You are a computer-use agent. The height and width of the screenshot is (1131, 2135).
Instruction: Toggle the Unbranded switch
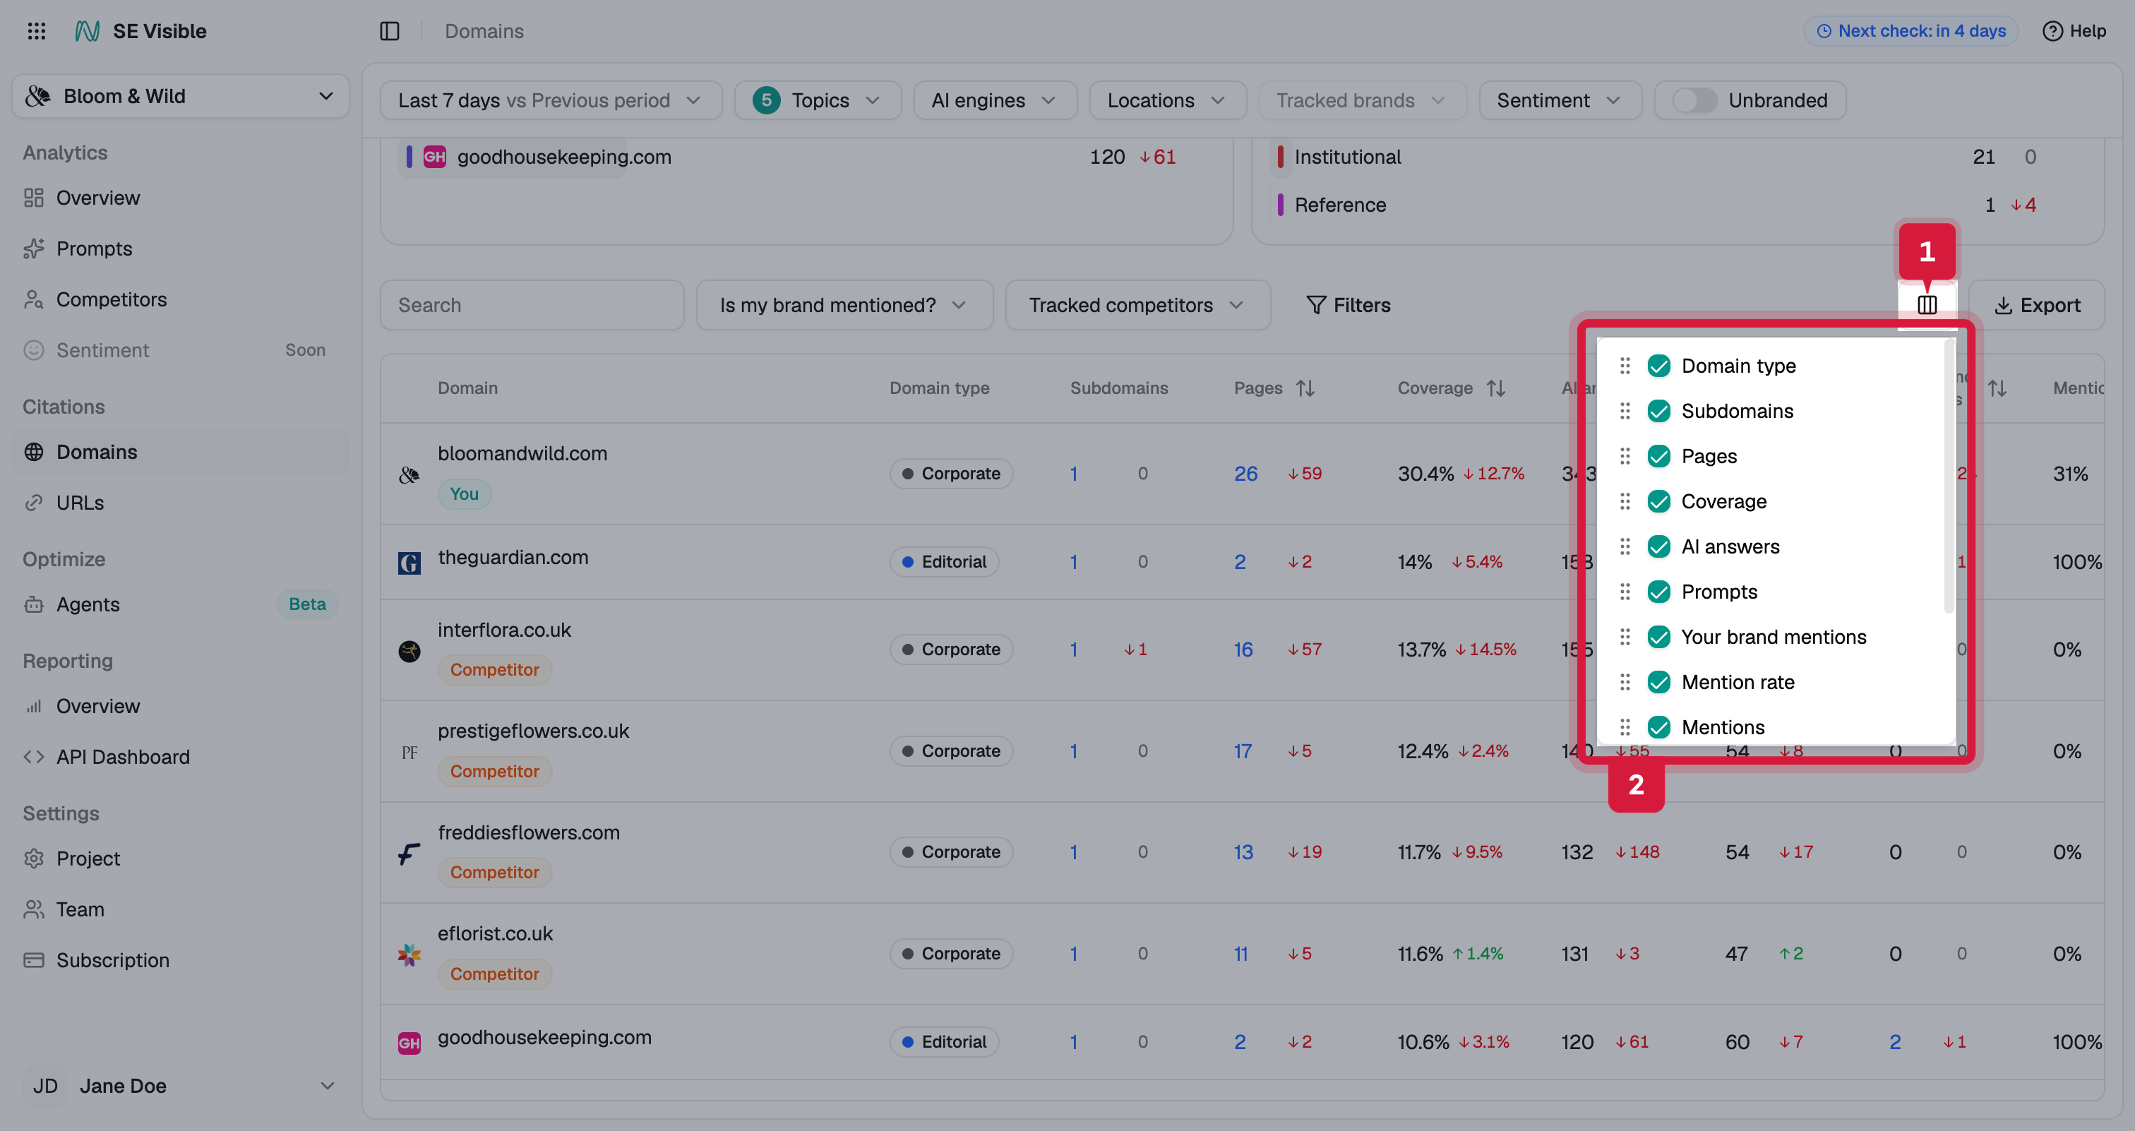pos(1694,100)
